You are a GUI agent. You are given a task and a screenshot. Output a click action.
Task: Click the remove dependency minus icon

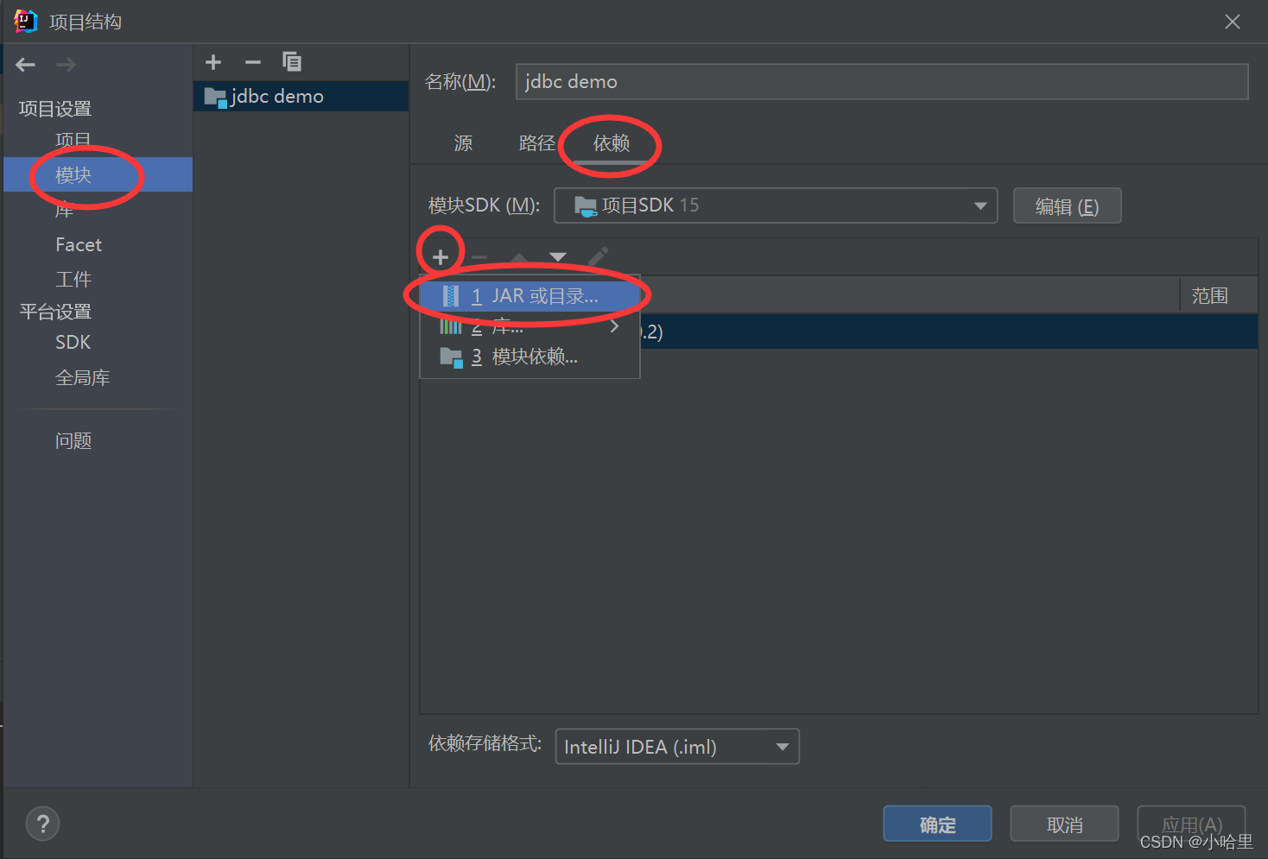479,256
